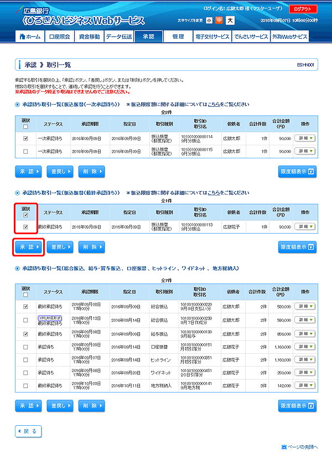The height and width of the screenshot is (454, 332).
Task: Switch to the データ伝送 tab
Action: (x=119, y=37)
